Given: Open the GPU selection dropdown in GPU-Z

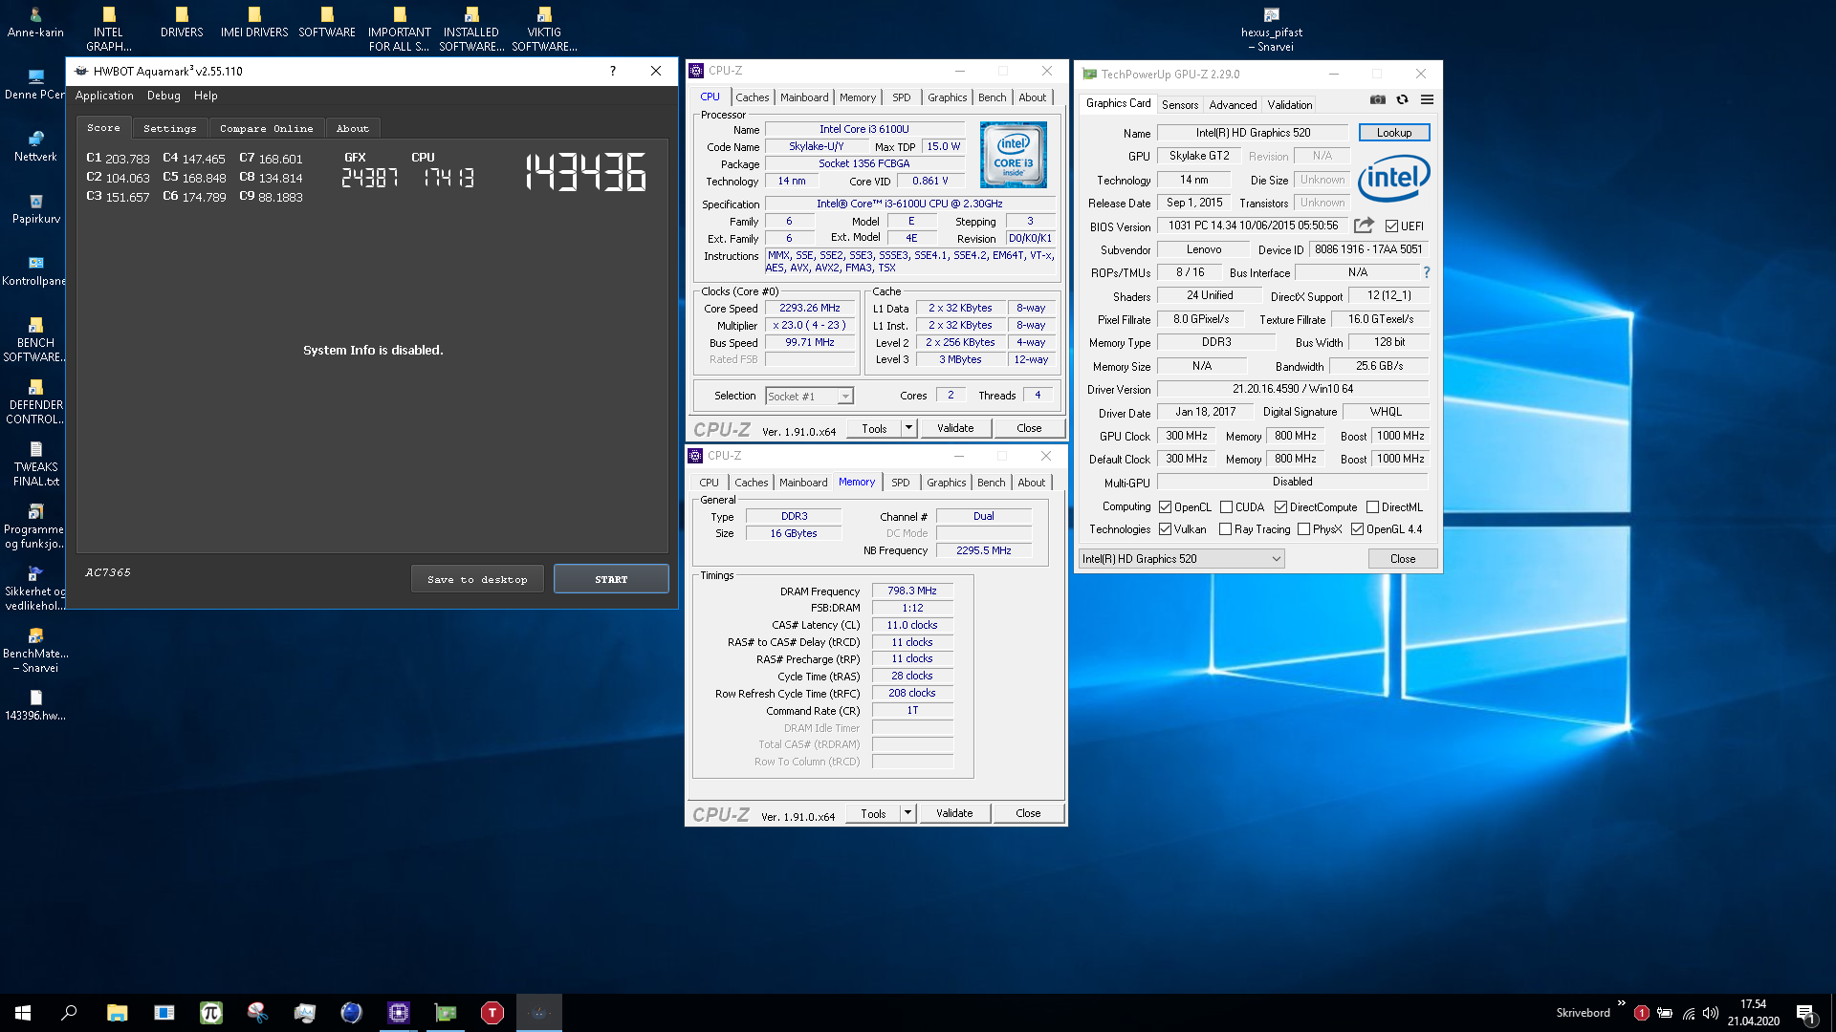Looking at the screenshot, I should tap(1181, 559).
